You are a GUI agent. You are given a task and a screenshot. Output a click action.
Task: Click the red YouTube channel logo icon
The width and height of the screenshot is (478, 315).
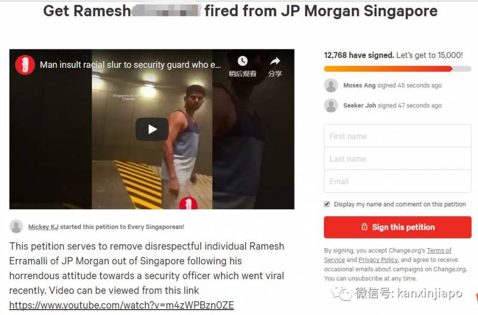tap(25, 65)
